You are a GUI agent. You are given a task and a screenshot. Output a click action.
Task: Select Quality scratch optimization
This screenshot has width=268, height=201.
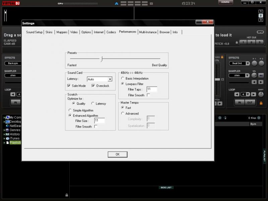73,104
